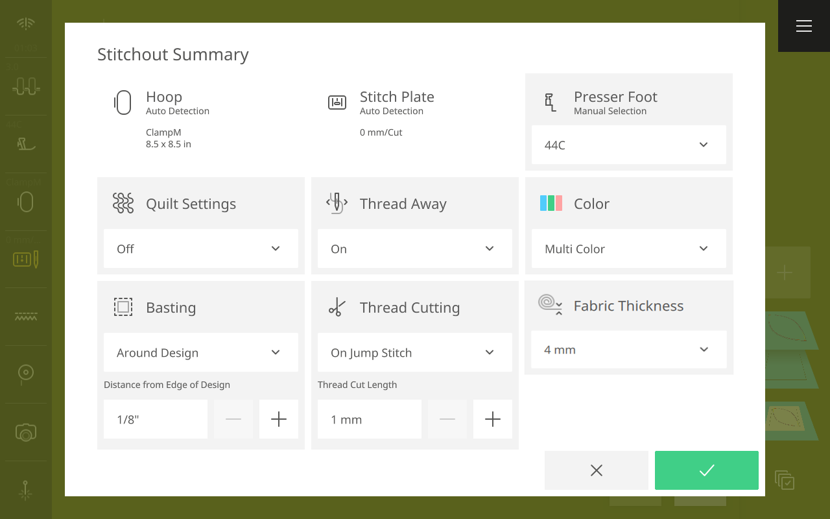Open the Thread Cutting On Jump Stitch dropdown
This screenshot has width=830, height=519.
coord(414,352)
